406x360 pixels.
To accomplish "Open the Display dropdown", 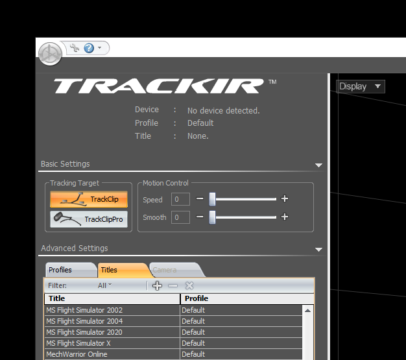I will point(361,86).
